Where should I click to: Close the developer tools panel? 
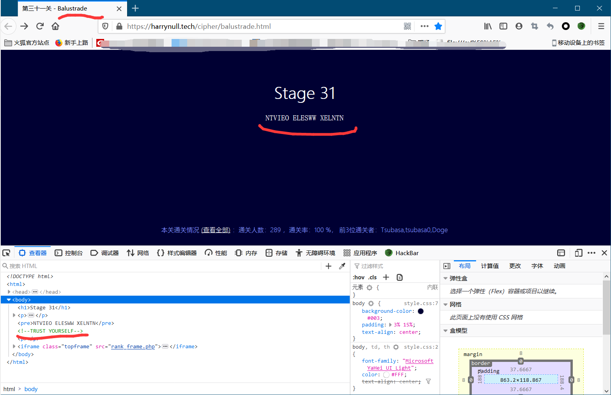[604, 253]
